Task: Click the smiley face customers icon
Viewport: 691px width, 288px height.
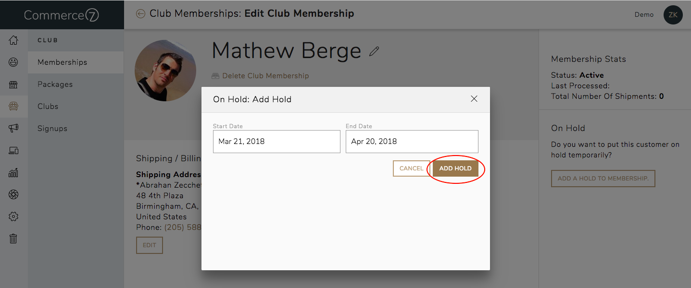Action: point(13,62)
